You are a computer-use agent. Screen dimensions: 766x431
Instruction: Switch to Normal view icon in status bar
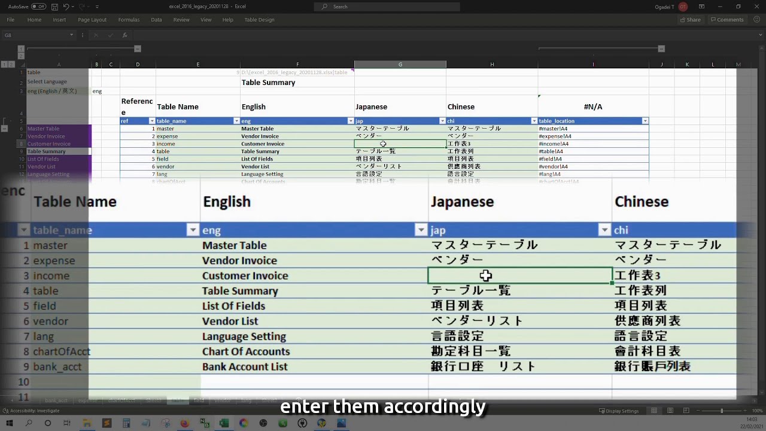click(x=654, y=411)
